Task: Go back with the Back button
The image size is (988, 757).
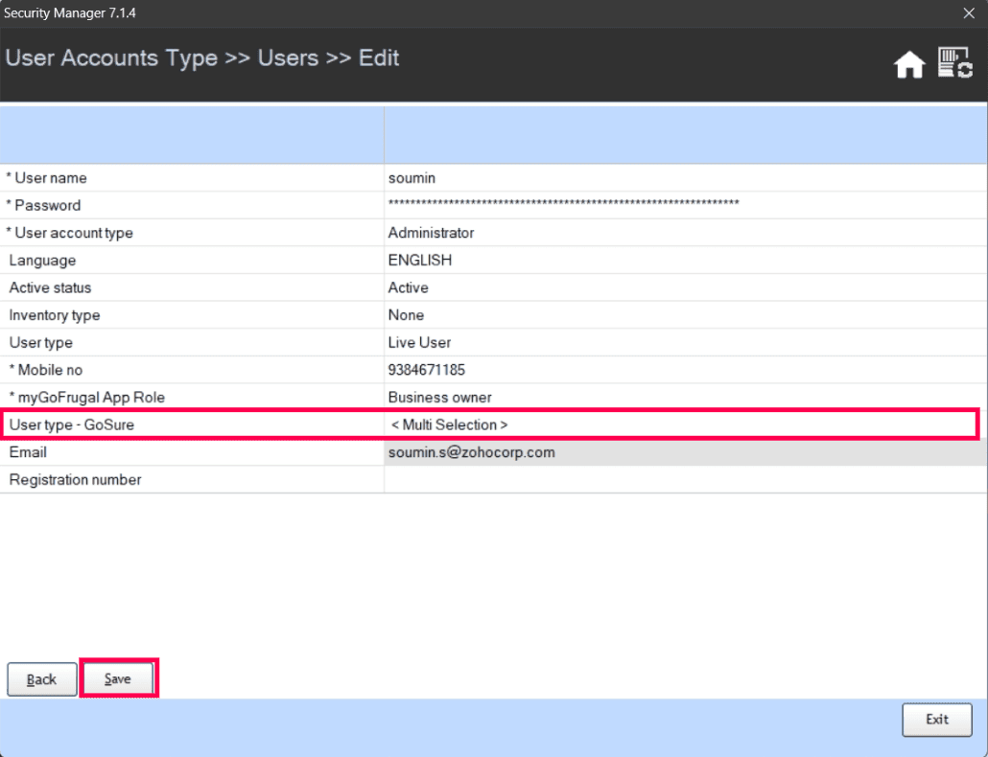Action: pyautogui.click(x=41, y=679)
